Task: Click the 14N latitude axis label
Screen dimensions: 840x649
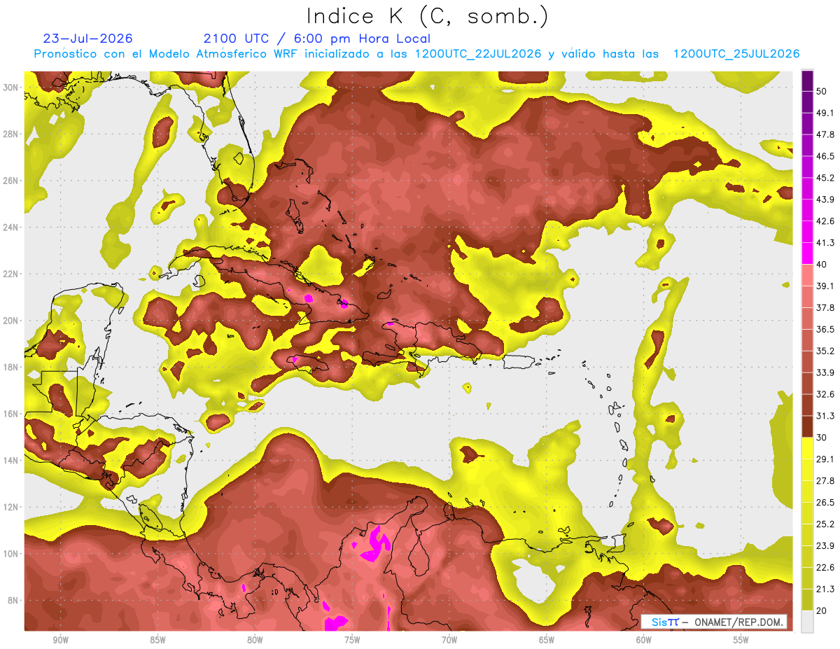Action: [10, 461]
